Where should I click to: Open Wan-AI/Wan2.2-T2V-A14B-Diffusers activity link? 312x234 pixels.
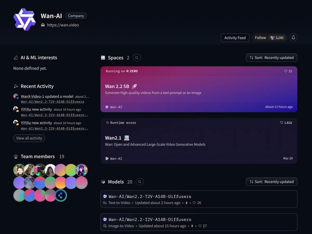tap(53, 102)
